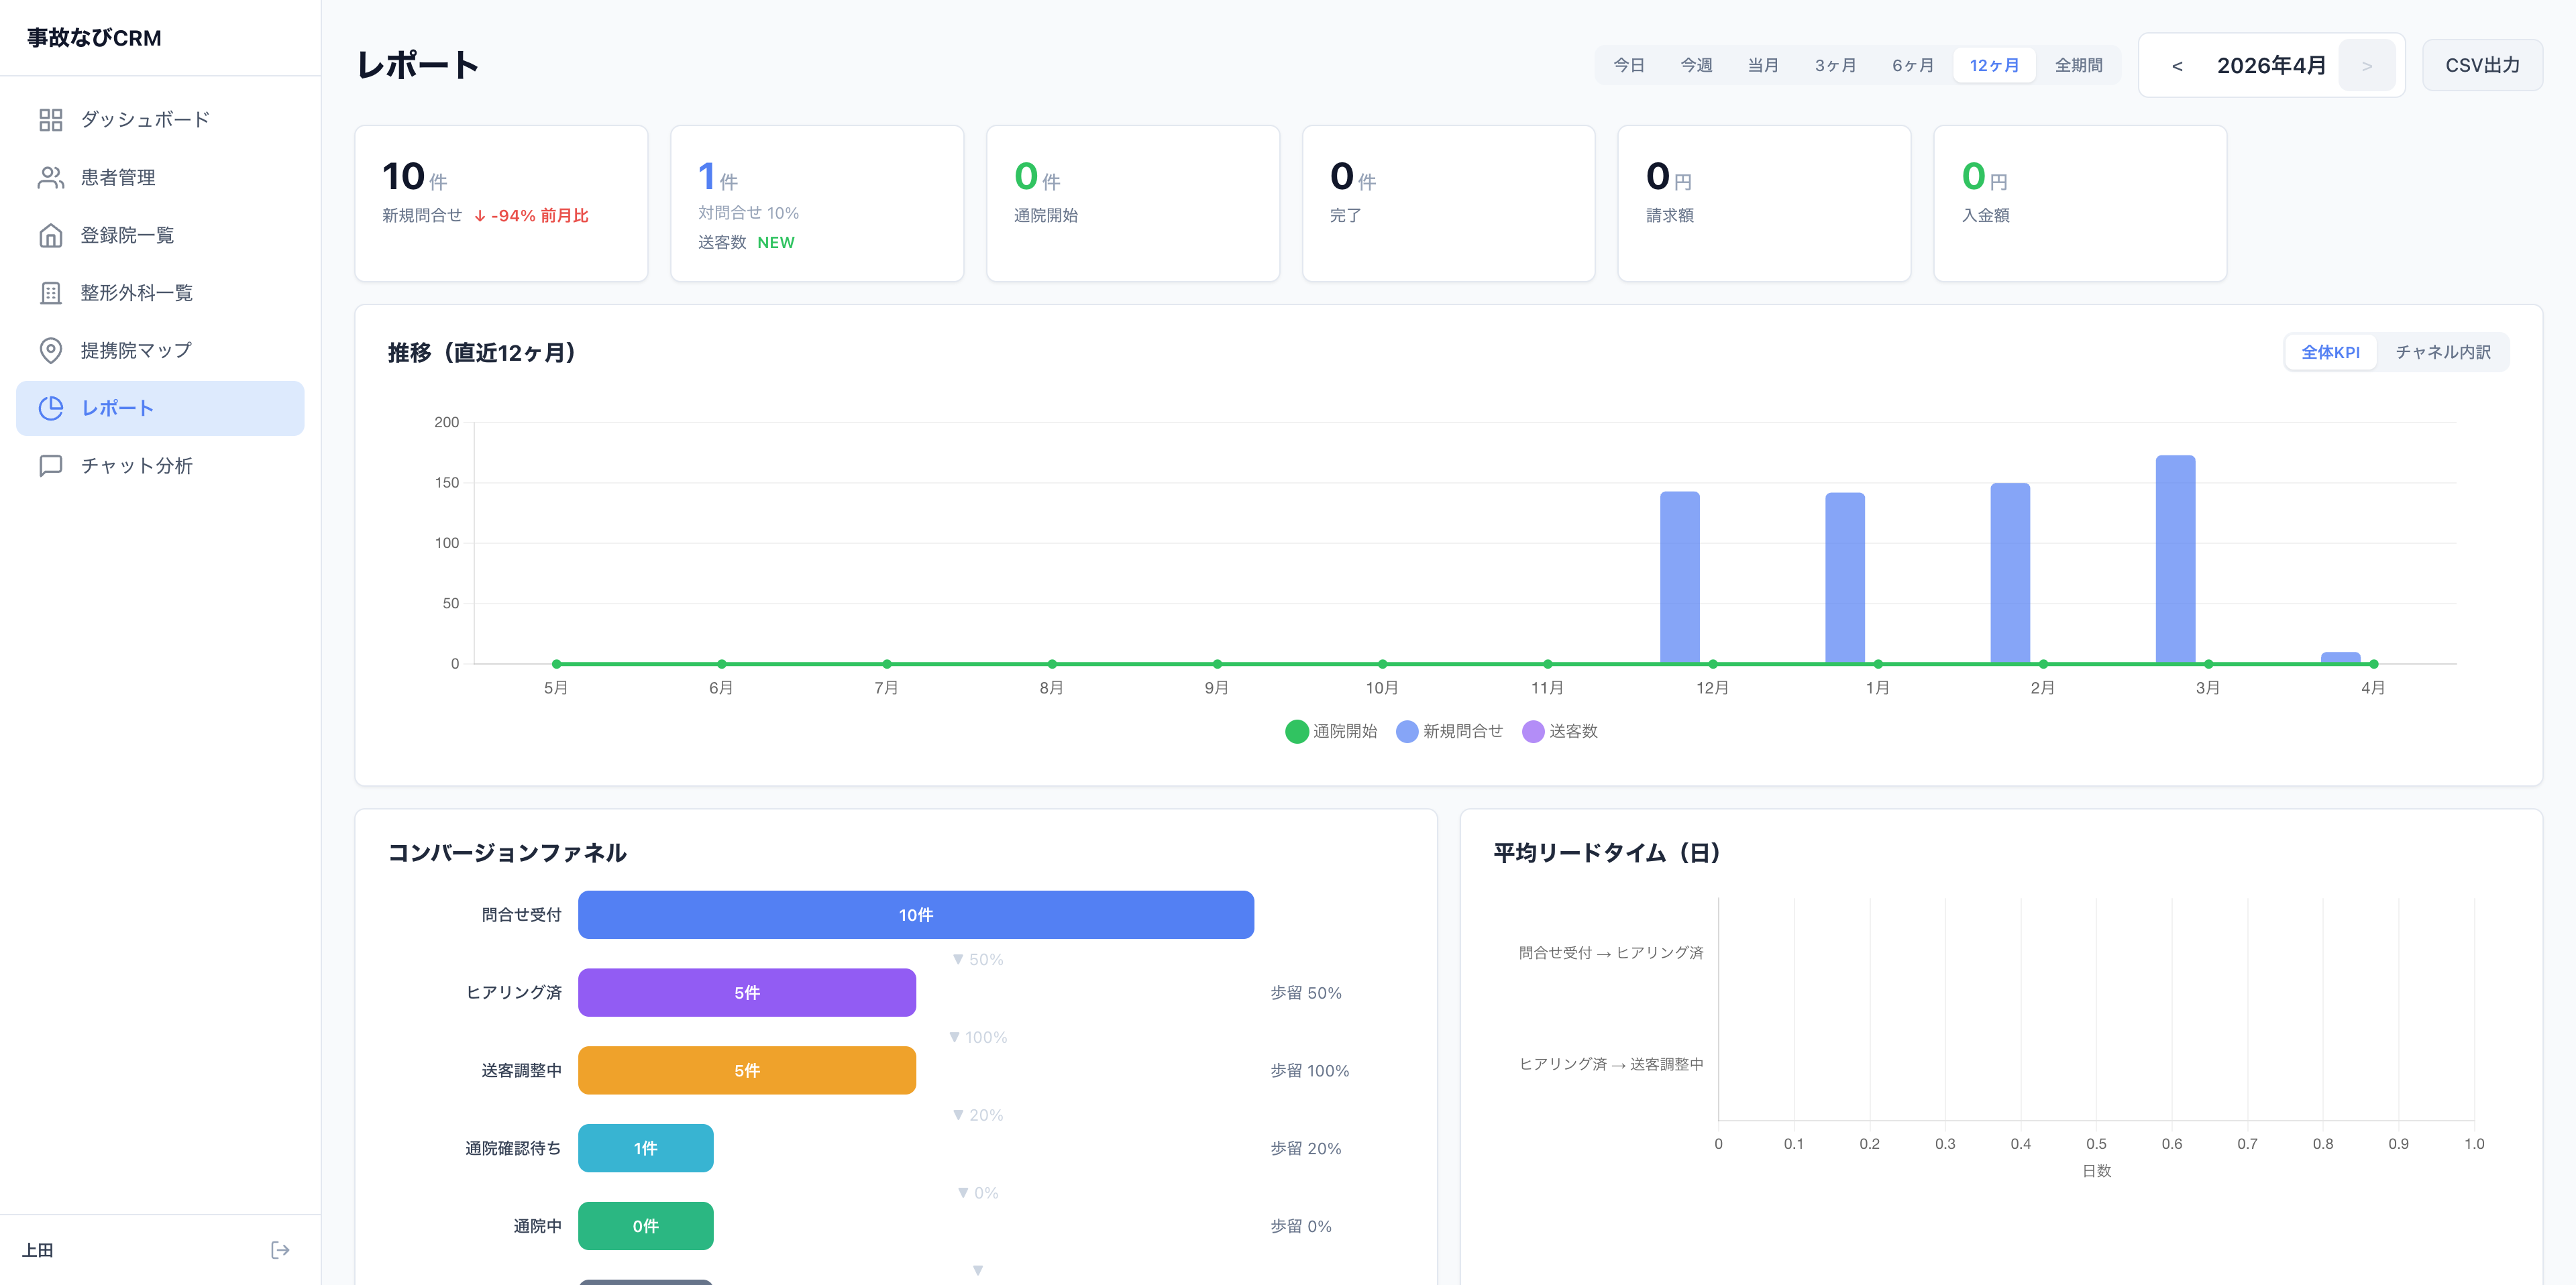The image size is (2576, 1285).
Task: Click the 3月 bar in trend chart
Action: (x=2175, y=560)
